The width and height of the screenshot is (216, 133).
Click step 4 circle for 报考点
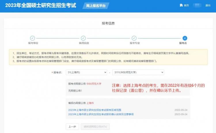tap(185, 38)
